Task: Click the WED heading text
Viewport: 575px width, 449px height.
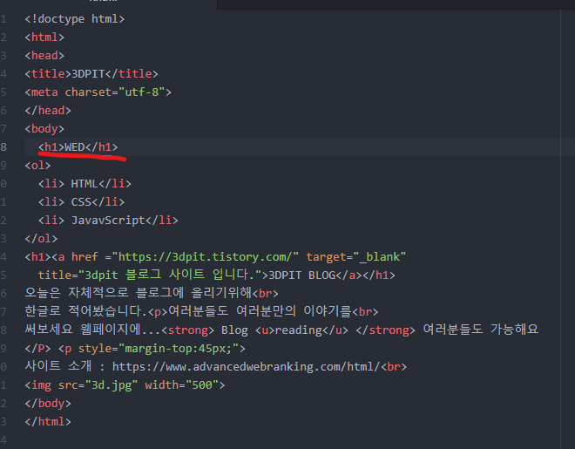Action: [75, 147]
